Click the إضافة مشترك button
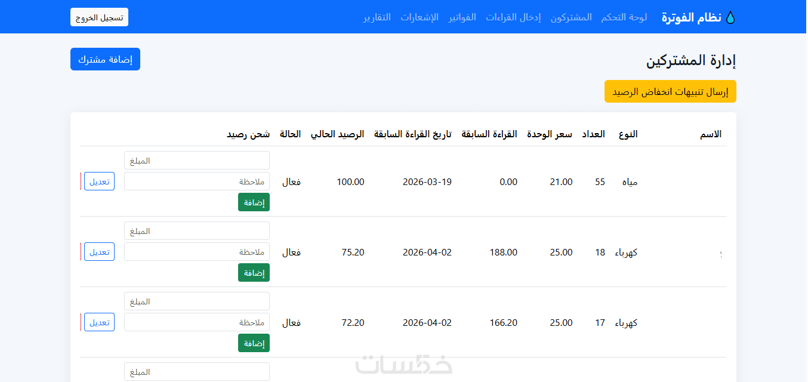 point(105,59)
